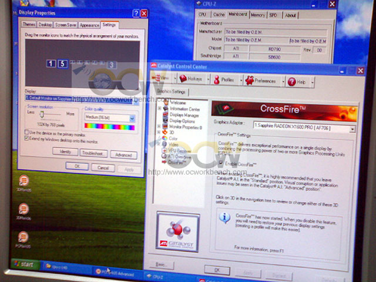Select monitor 1 icon
Viewport: 376px width, 282px height.
coord(51,63)
